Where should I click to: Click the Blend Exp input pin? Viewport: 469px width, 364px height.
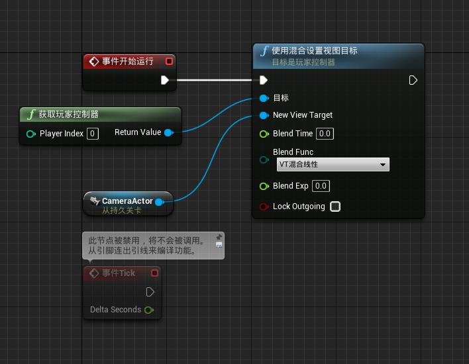(x=264, y=187)
